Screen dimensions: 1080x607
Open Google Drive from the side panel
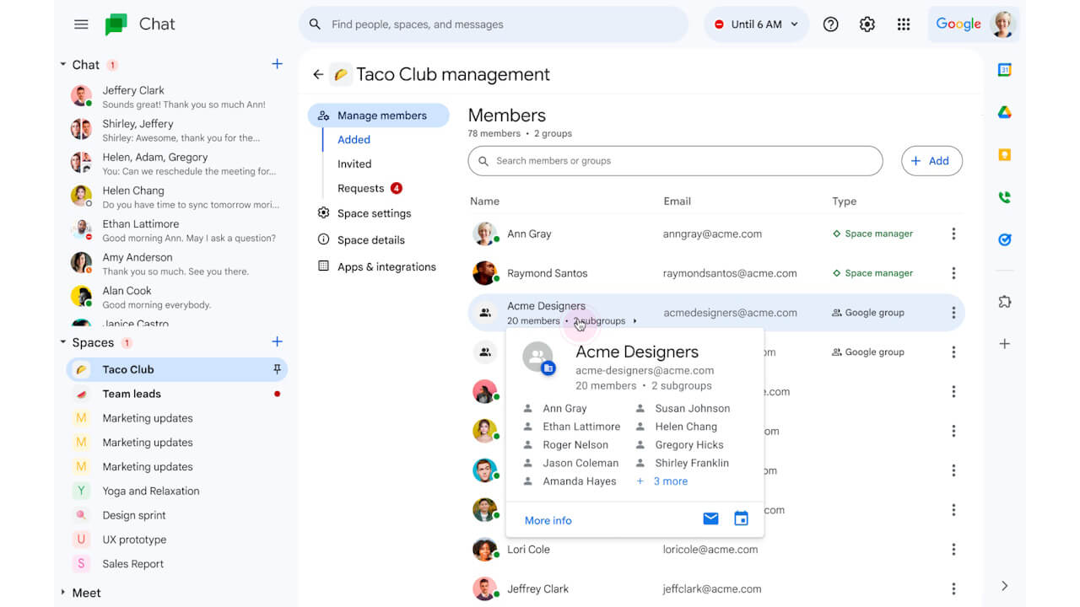(1004, 110)
